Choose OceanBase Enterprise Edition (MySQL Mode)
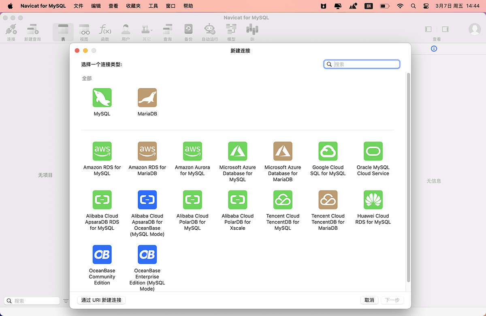Image resolution: width=486 pixels, height=316 pixels. click(x=147, y=254)
